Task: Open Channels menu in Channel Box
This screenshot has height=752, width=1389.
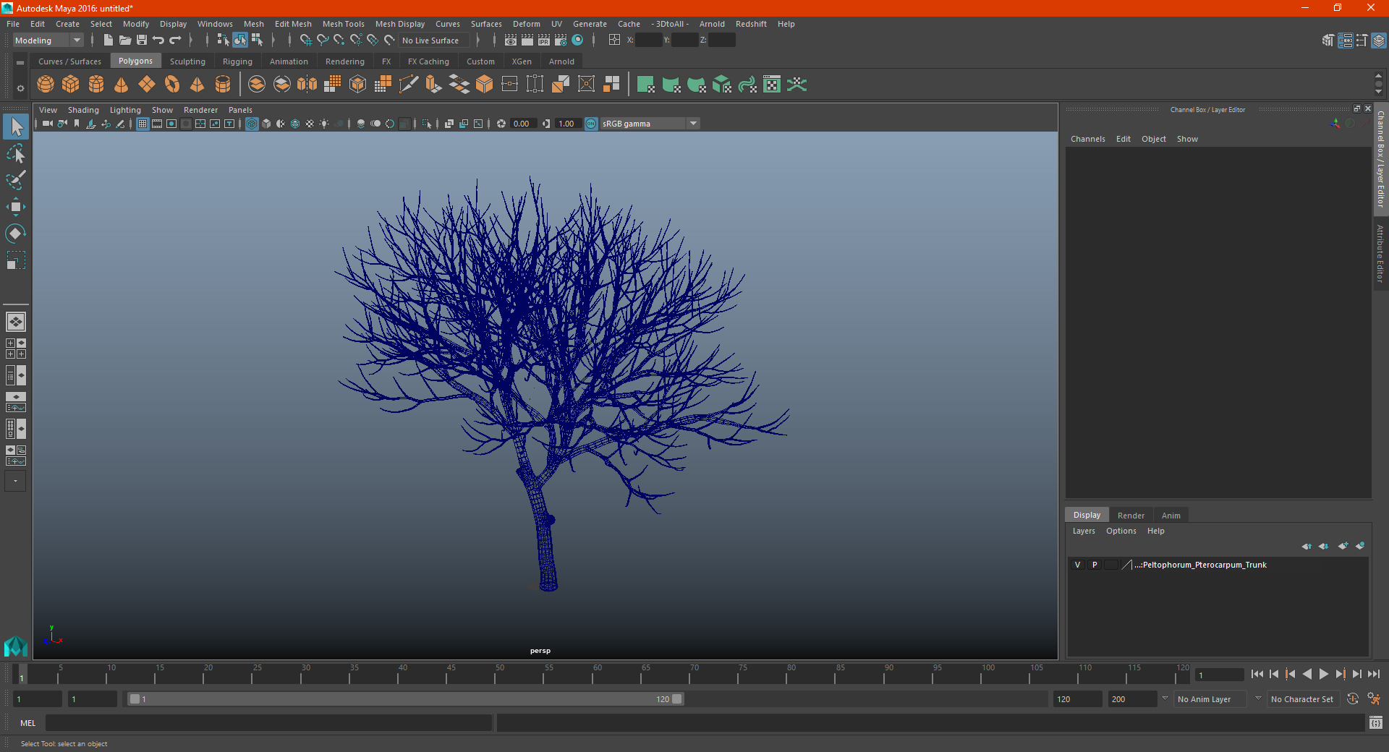Action: coord(1087,139)
